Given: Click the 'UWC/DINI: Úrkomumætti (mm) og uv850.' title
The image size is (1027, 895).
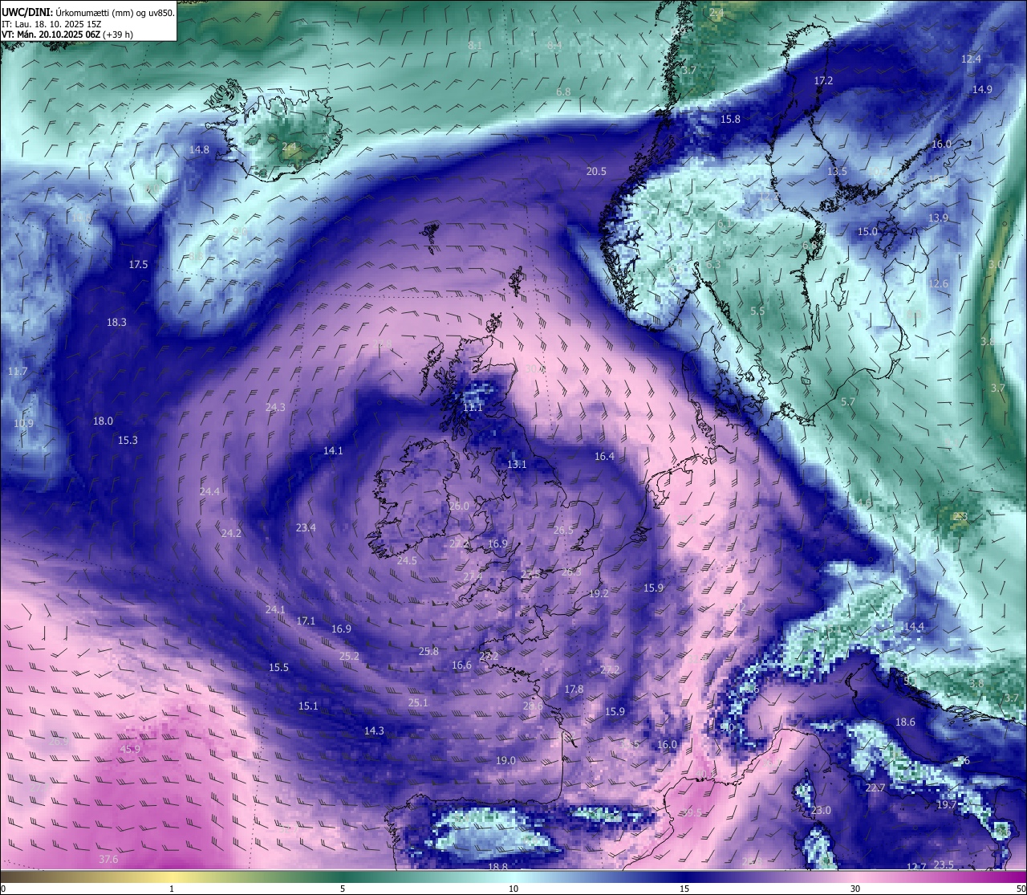Looking at the screenshot, I should point(87,13).
